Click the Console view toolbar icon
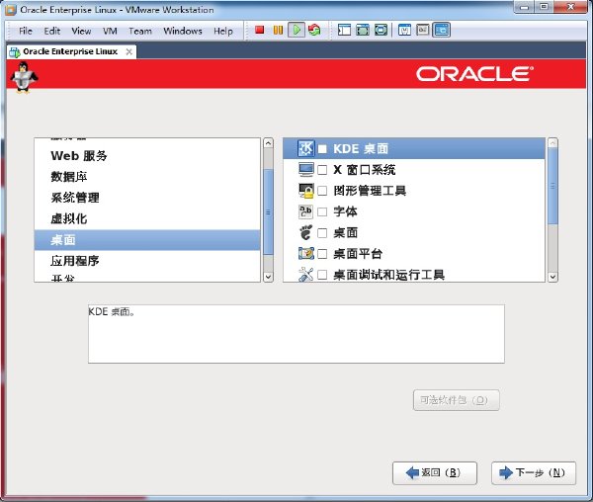The height and width of the screenshot is (502, 593). point(442,30)
